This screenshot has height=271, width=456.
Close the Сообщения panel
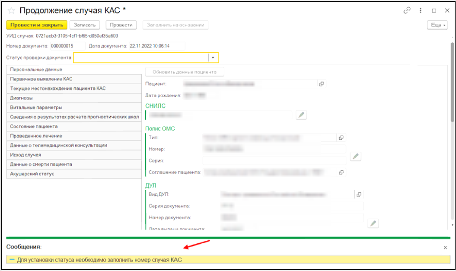[x=445, y=248]
